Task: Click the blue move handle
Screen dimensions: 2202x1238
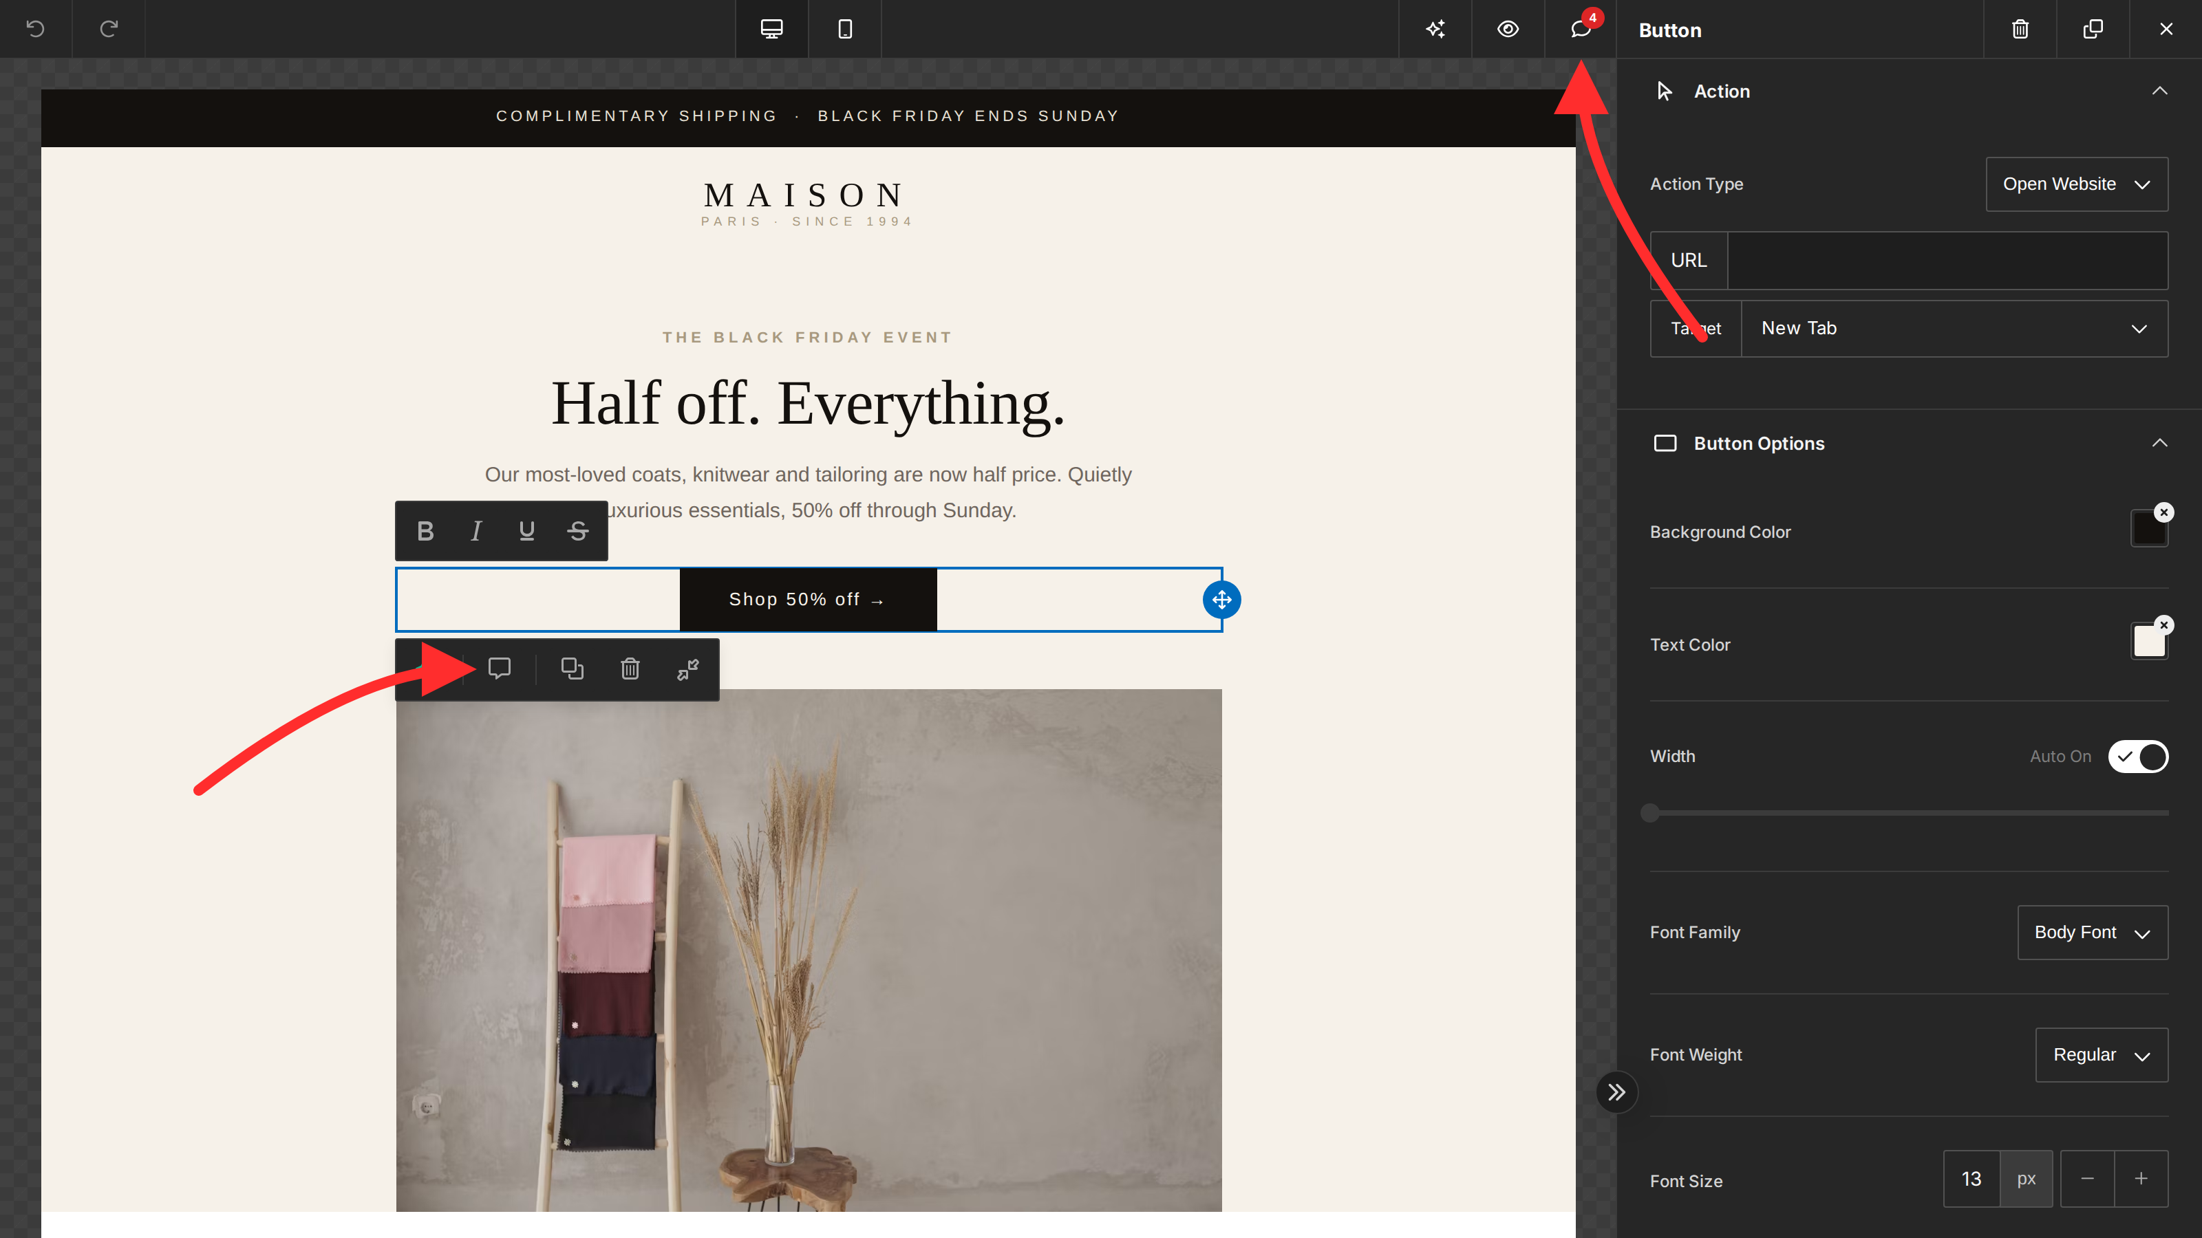Action: pyautogui.click(x=1221, y=600)
